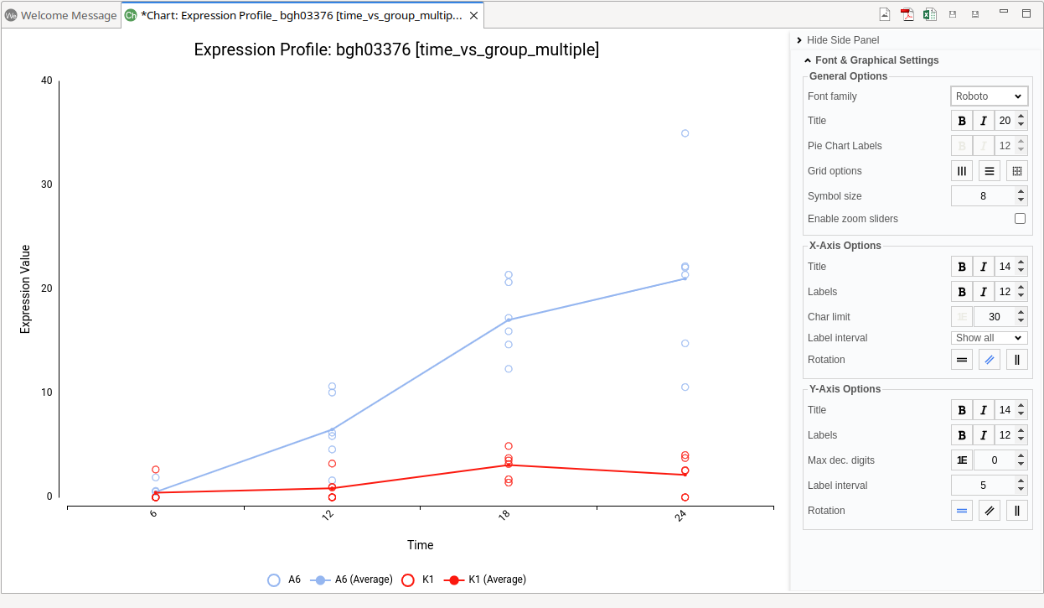Click the Symbol size input field
Screen dimensions: 1044x608
[983, 196]
